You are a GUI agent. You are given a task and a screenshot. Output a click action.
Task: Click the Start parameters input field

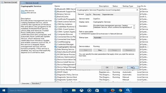tap(116, 60)
